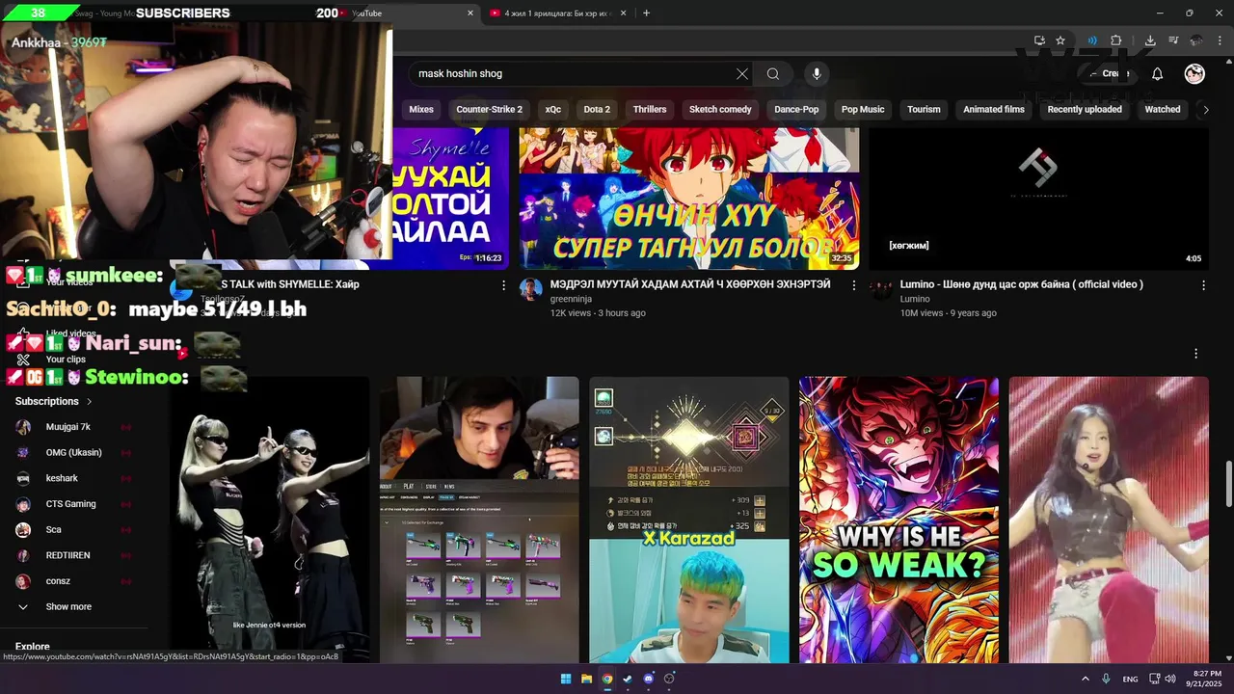Screen dimensions: 1234x694
Task: Click the microphone tray icon
Action: click(1106, 679)
